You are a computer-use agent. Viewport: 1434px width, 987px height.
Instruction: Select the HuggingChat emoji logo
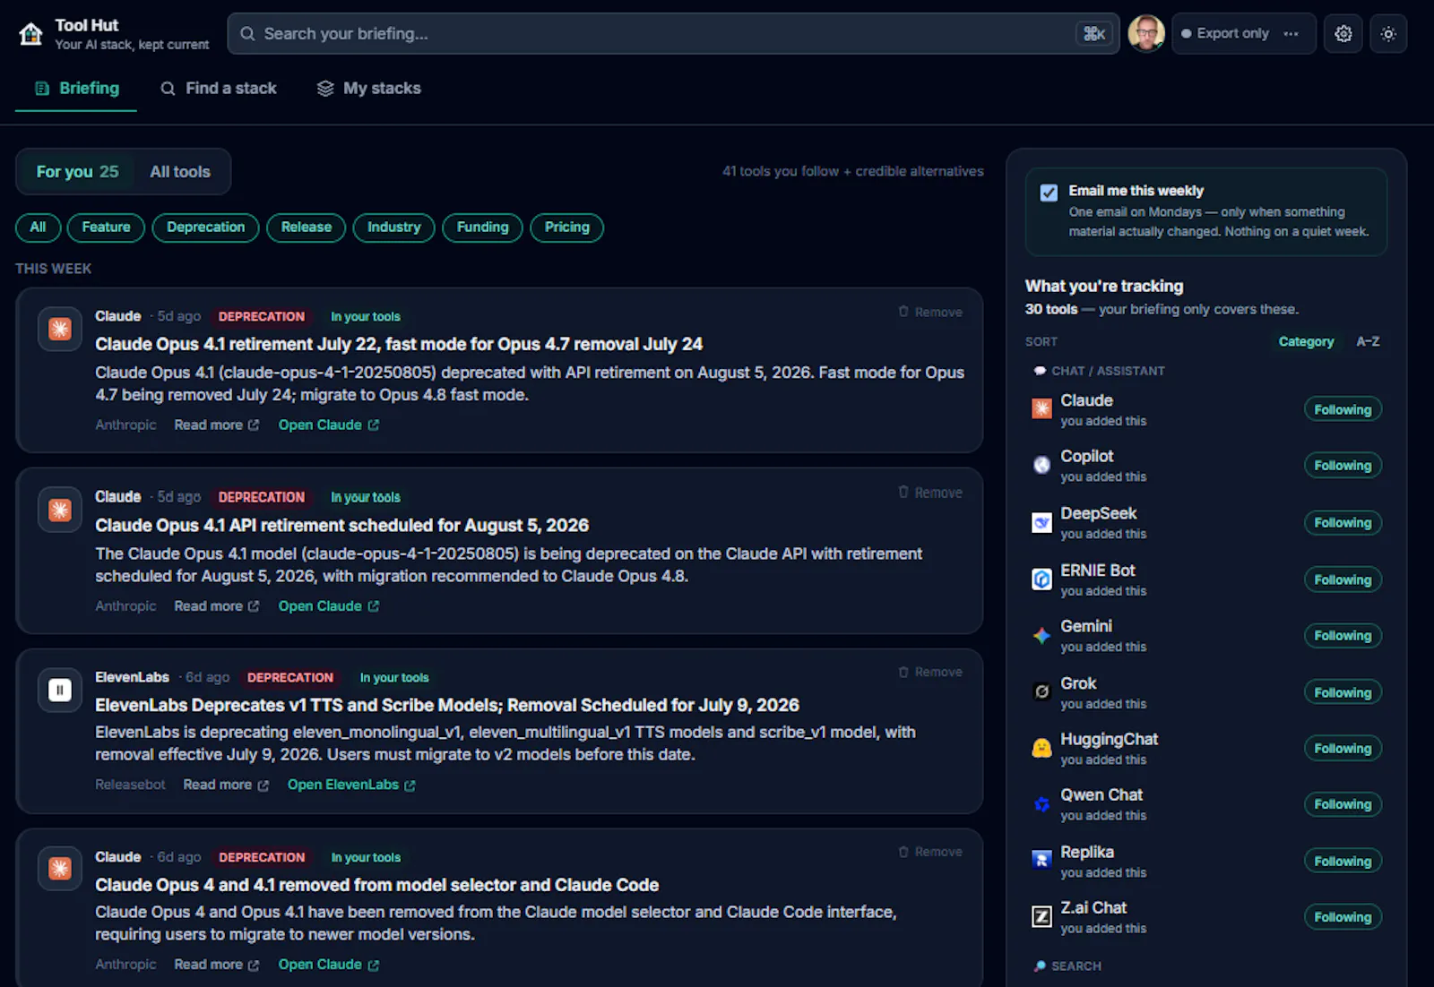click(1041, 748)
